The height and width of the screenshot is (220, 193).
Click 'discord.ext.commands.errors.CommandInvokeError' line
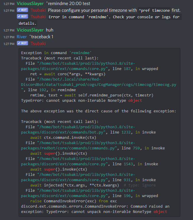[x=95, y=206]
